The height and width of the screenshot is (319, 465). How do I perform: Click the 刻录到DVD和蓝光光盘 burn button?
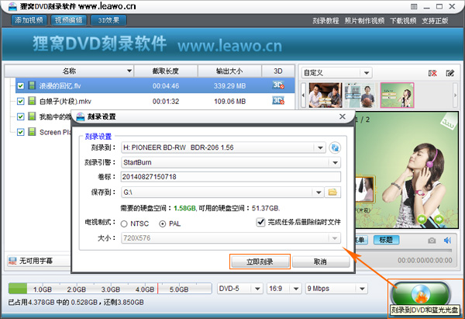point(421,293)
